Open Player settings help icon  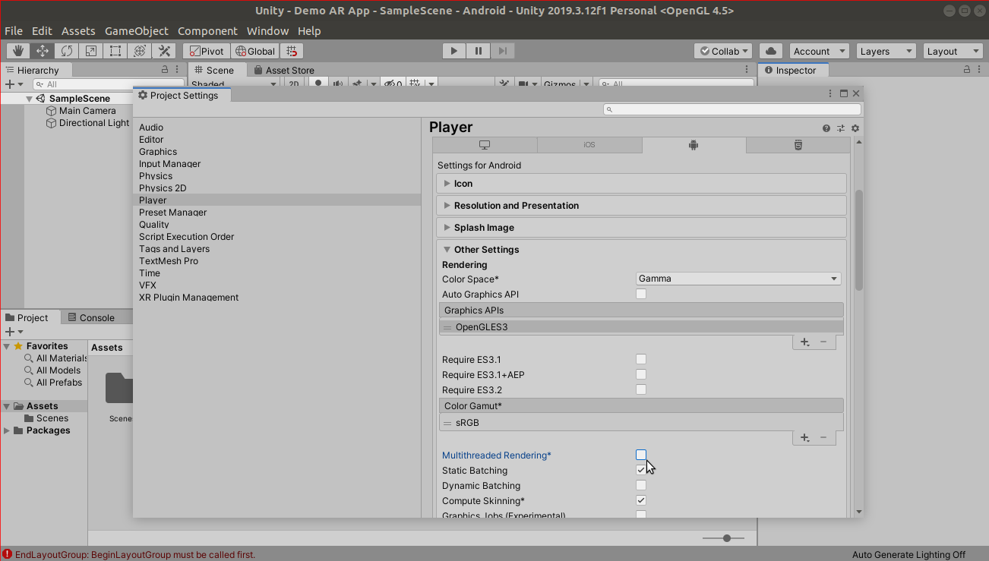coord(826,128)
